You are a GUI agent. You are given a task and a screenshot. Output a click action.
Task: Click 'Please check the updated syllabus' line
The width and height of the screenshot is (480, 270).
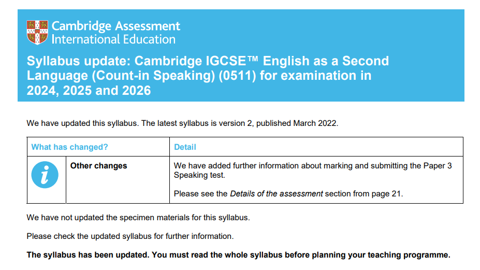130,236
